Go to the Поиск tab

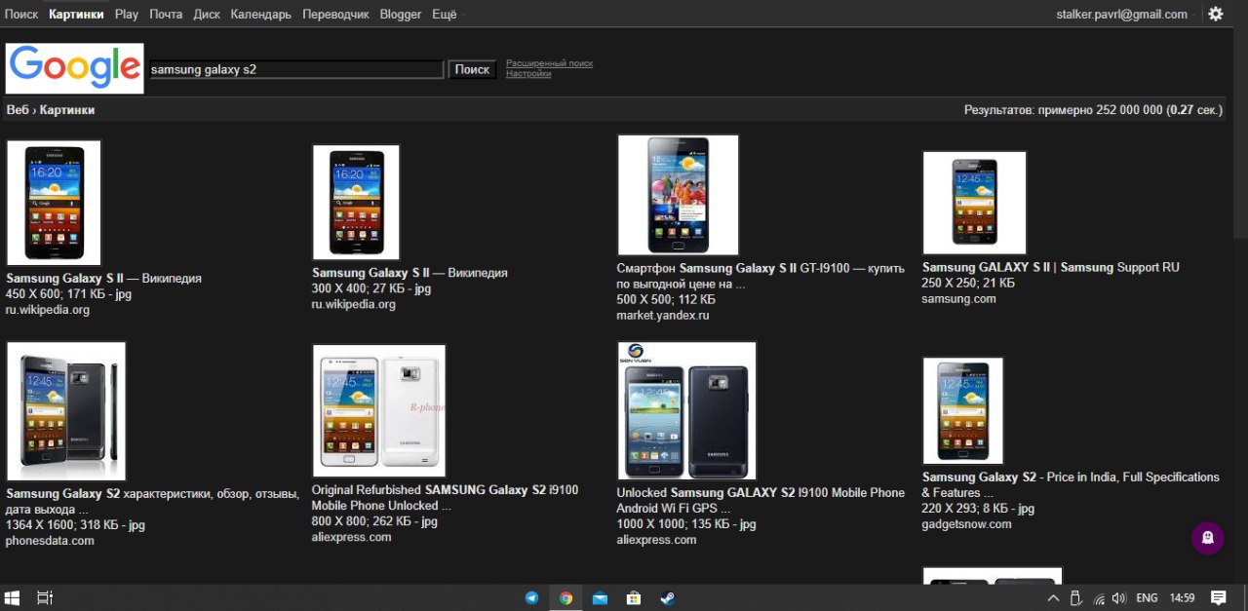(x=21, y=15)
